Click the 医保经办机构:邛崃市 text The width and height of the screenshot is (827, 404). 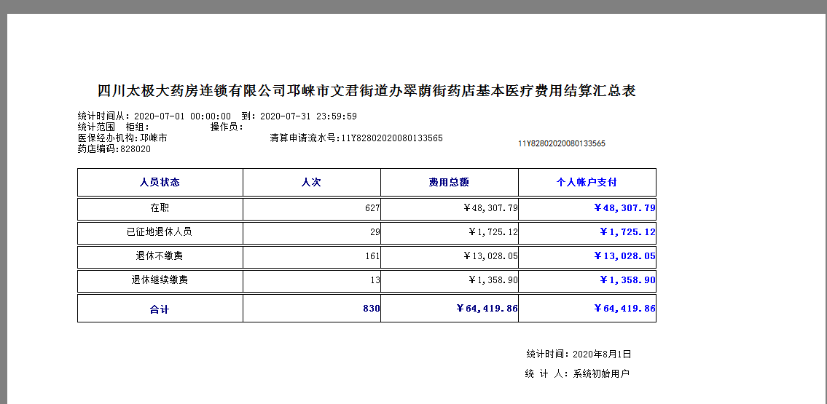(122, 138)
